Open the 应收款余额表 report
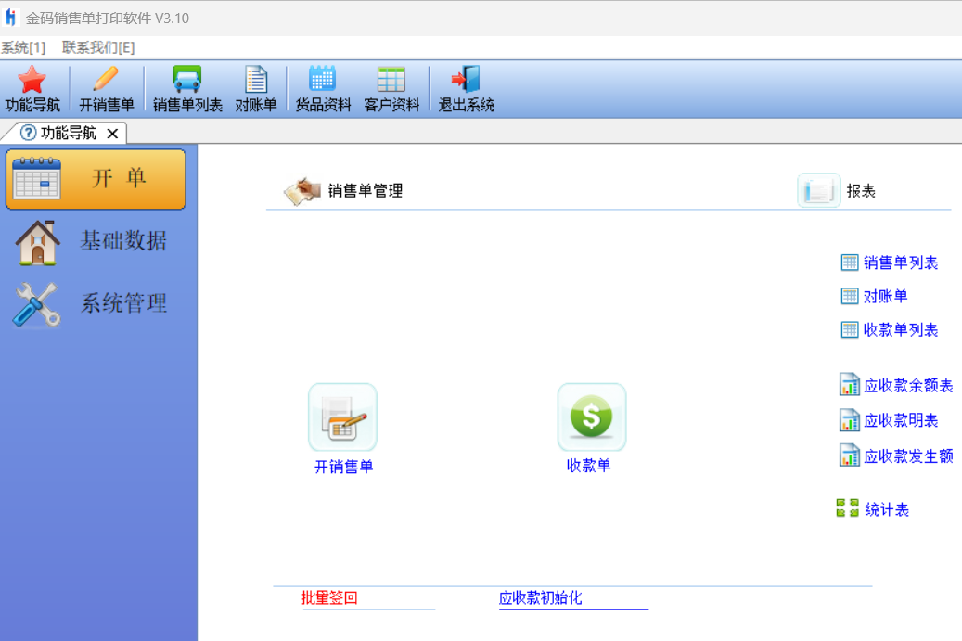Screen dimensions: 962x641 pyautogui.click(x=907, y=386)
